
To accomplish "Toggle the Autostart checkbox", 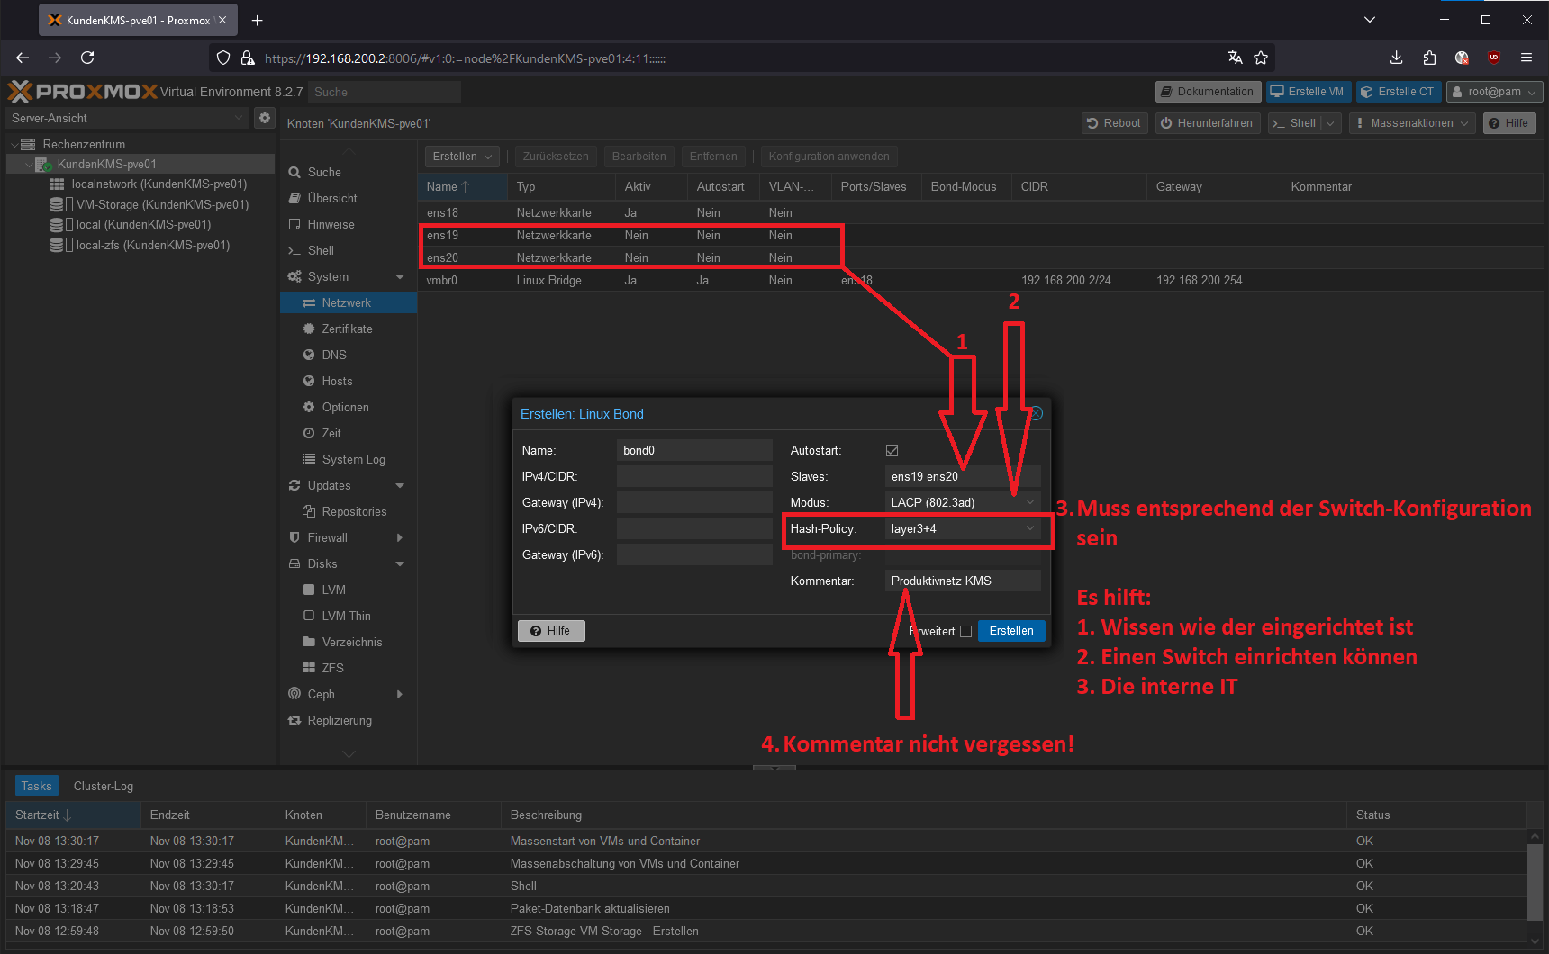I will (x=892, y=450).
